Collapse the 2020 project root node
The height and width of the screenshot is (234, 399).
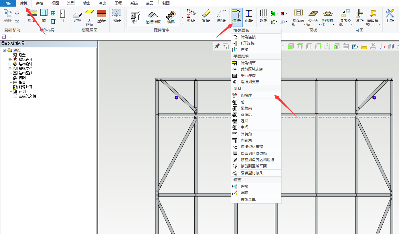pos(4,50)
